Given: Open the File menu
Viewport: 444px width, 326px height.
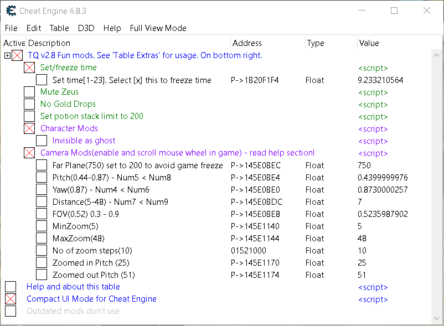Looking at the screenshot, I should click(11, 28).
